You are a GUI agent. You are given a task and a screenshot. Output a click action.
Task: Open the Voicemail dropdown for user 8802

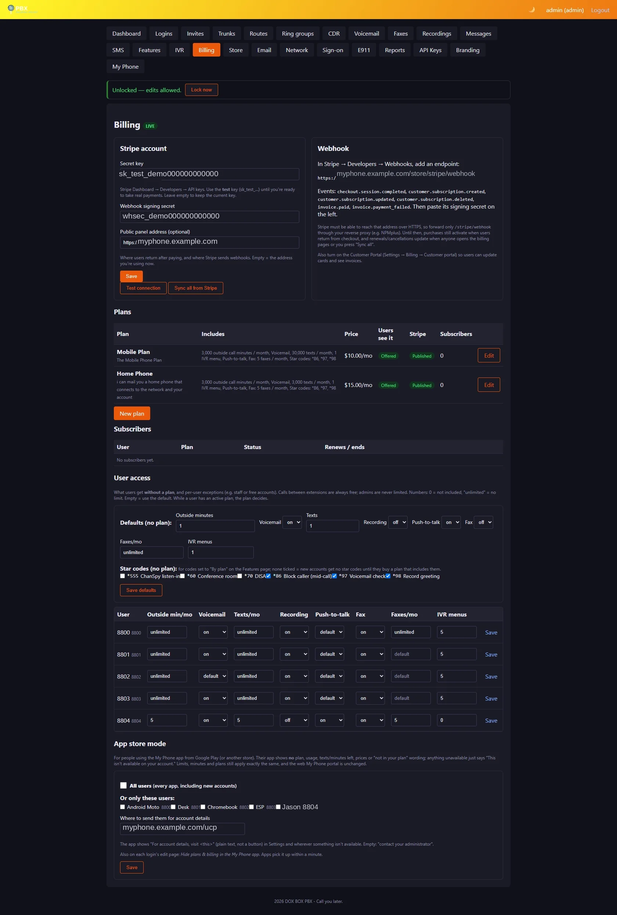(213, 676)
